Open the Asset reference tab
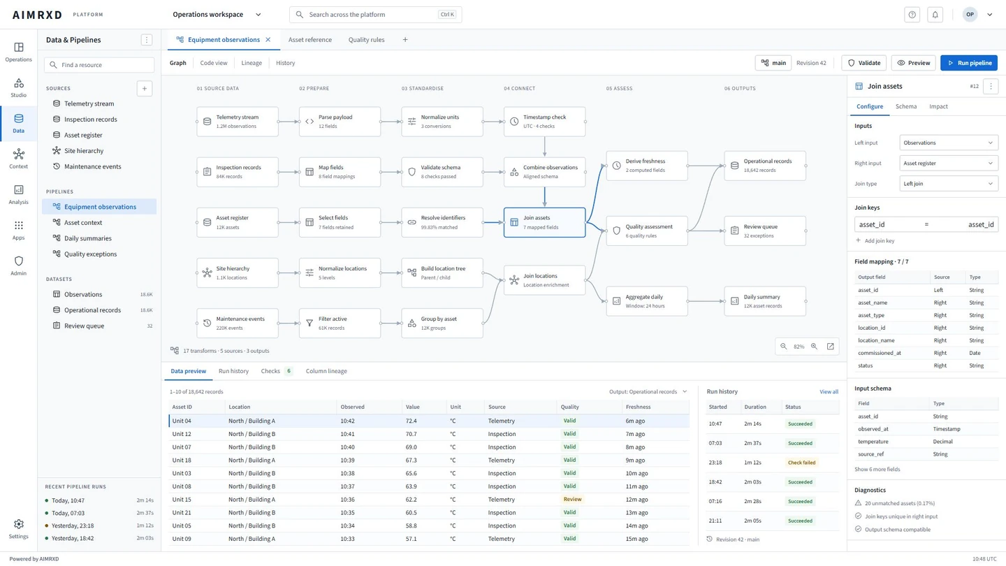This screenshot has height=566, width=1006. [310, 40]
